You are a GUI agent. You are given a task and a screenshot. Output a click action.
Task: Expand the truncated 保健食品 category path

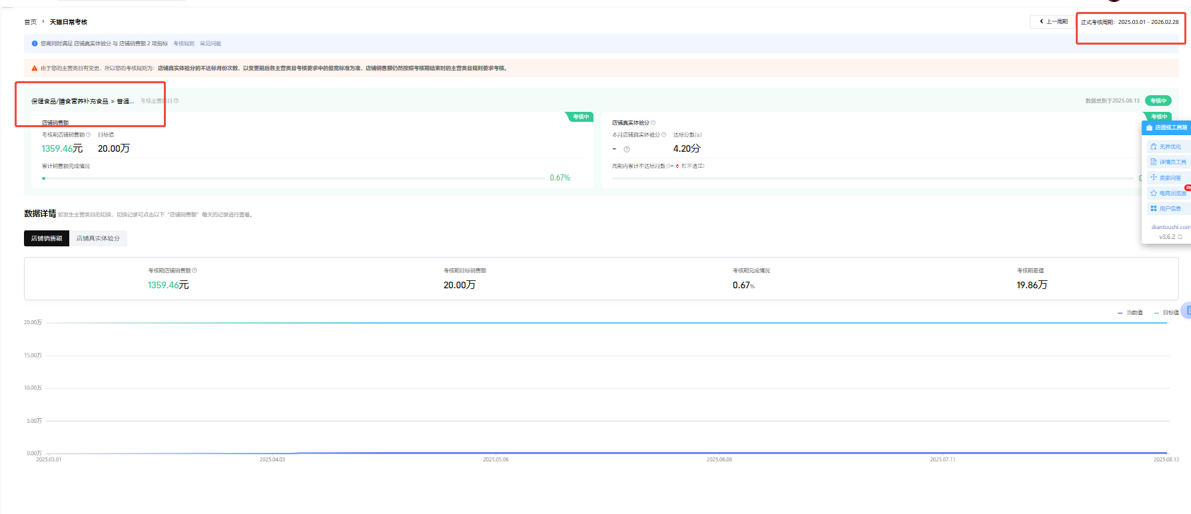click(x=83, y=101)
